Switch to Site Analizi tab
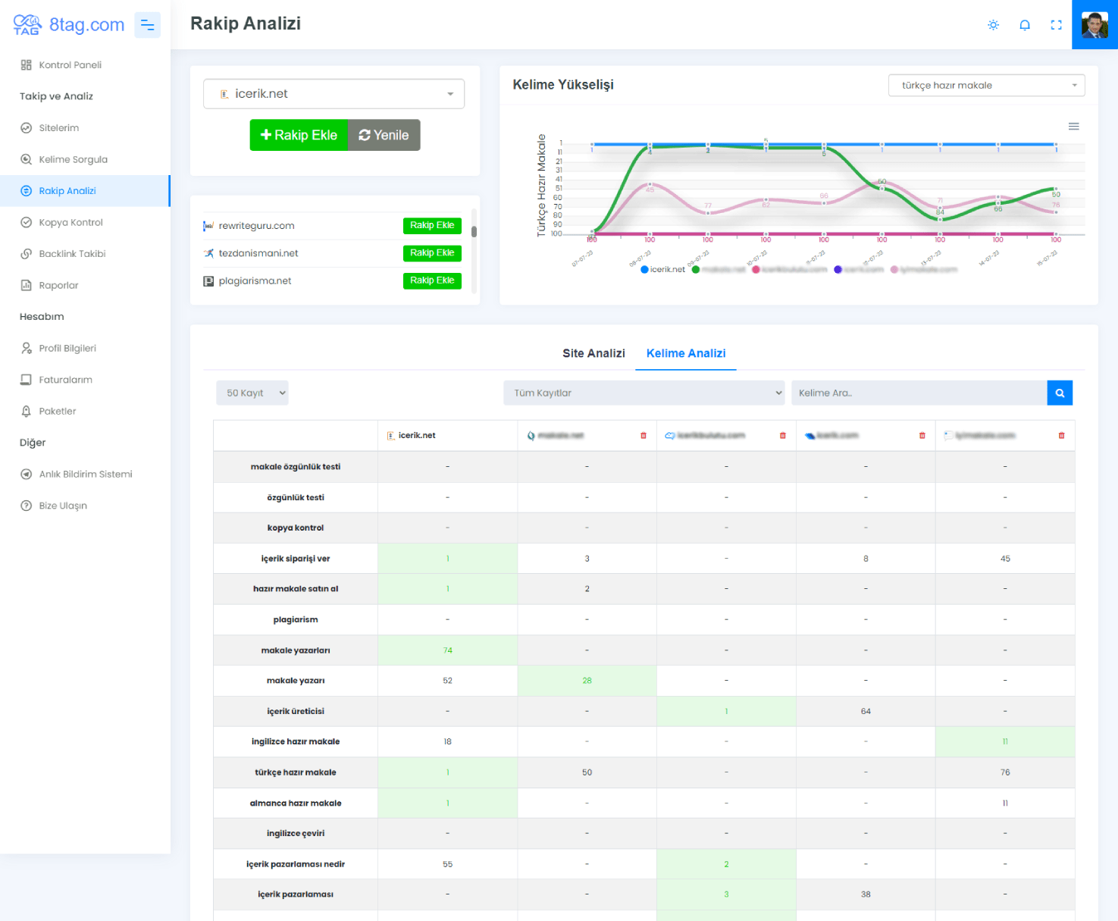The image size is (1118, 921). [x=593, y=353]
